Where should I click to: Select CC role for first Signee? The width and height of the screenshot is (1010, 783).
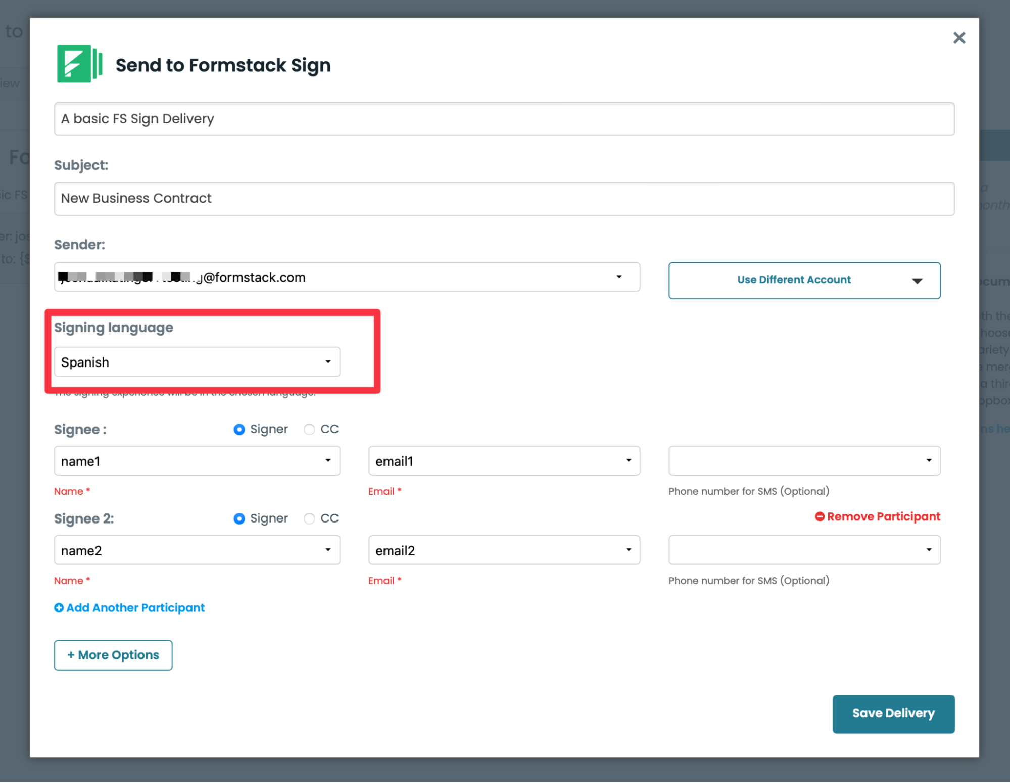click(309, 429)
